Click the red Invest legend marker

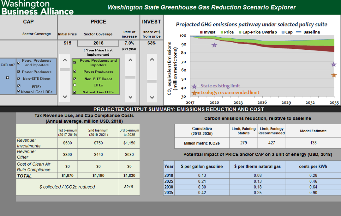coord(201,32)
